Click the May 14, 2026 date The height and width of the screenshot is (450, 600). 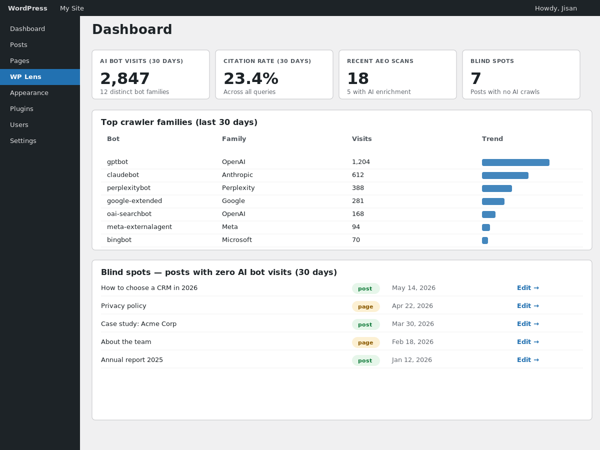[413, 288]
